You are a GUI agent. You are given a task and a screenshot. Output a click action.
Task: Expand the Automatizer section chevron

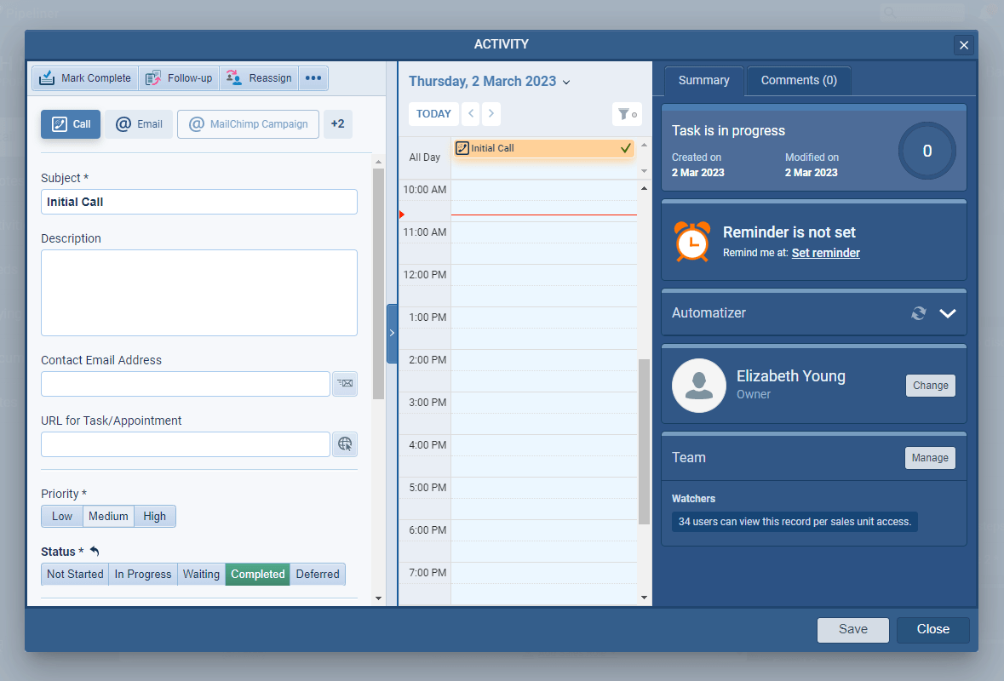pyautogui.click(x=948, y=313)
